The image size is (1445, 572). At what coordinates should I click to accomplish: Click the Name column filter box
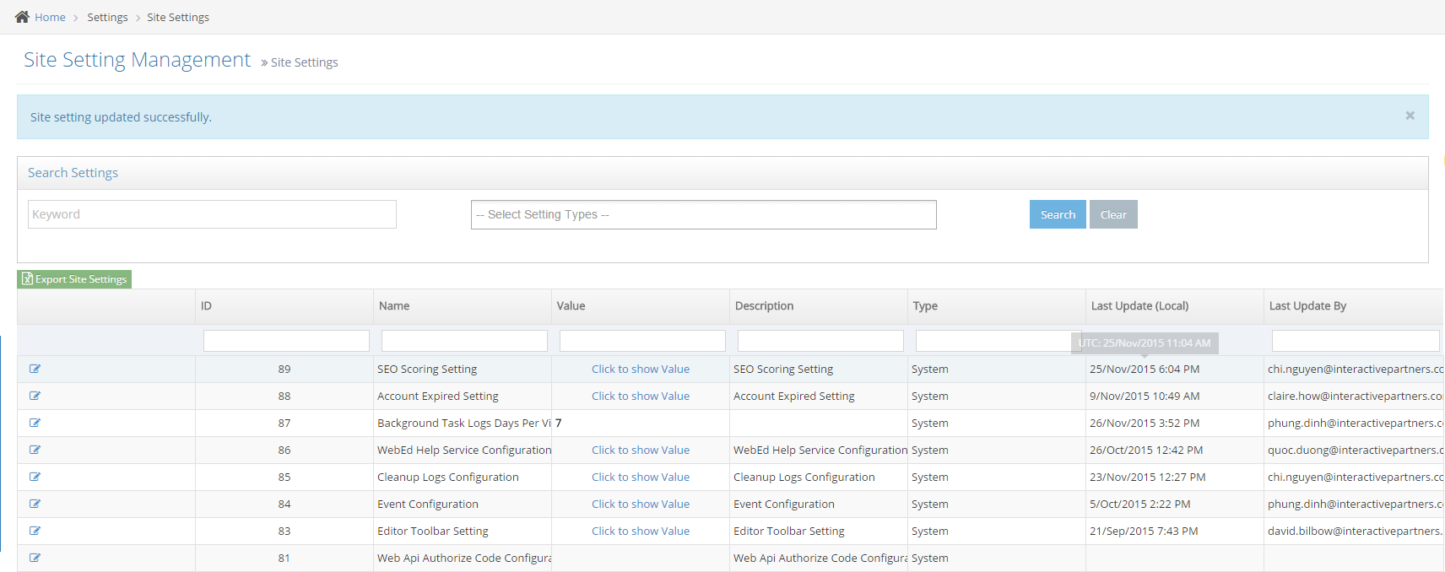click(x=464, y=341)
